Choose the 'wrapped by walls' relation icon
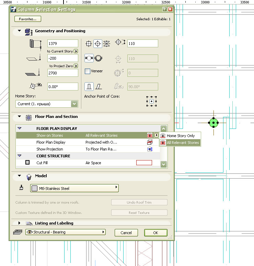This screenshot has width=254, height=266. 89,58
